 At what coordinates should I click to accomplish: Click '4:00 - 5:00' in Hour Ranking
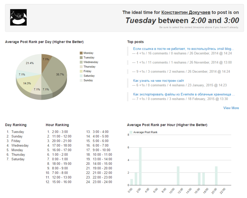coord(101,136)
